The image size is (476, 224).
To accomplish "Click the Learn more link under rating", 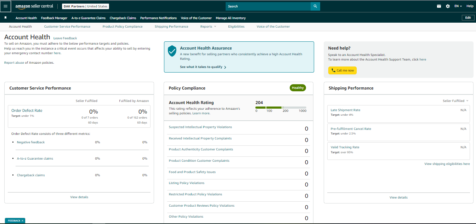I will point(201,113).
